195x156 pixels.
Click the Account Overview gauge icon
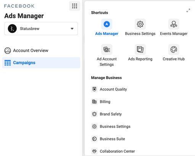pyautogui.click(x=8, y=50)
